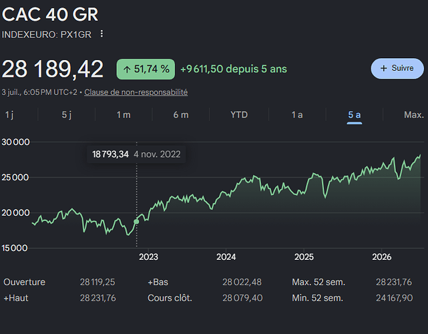Switch to the 1 m range tab
Viewport: 428px width, 334px height.
tap(124, 115)
